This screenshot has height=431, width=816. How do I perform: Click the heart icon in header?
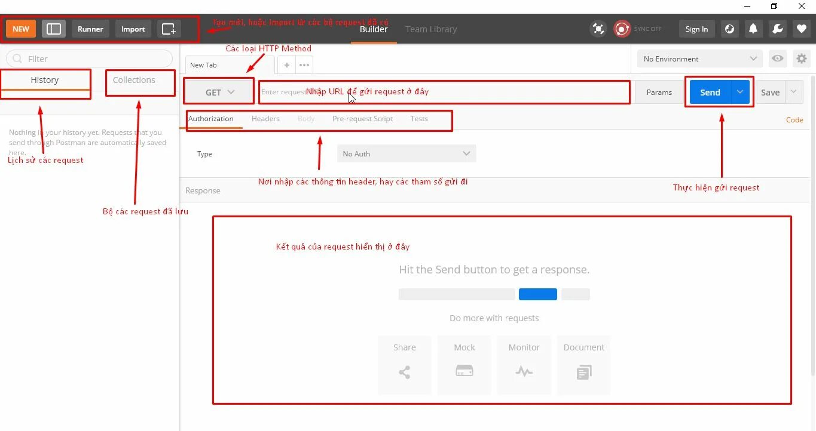pos(802,29)
